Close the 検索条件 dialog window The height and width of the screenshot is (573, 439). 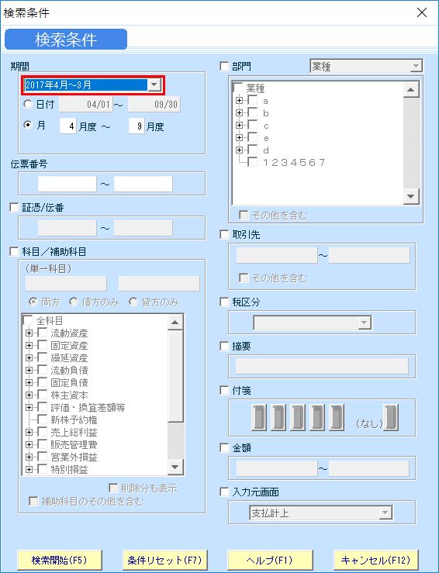(422, 12)
